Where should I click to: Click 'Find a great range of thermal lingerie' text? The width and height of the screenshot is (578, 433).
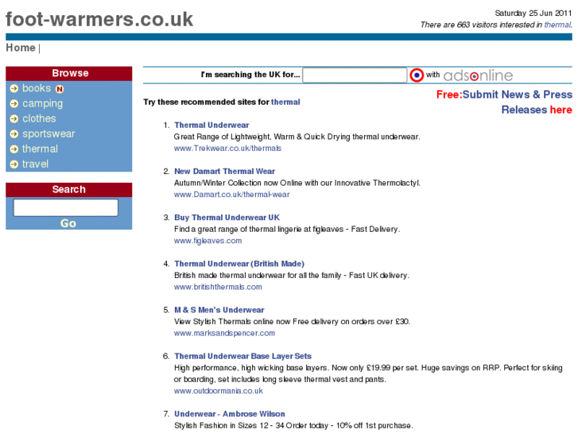(x=287, y=230)
